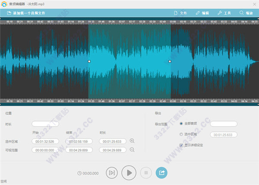This screenshot has width=259, height=185.
Task: Select the 全部音频 export radio button
Action: pyautogui.click(x=181, y=124)
